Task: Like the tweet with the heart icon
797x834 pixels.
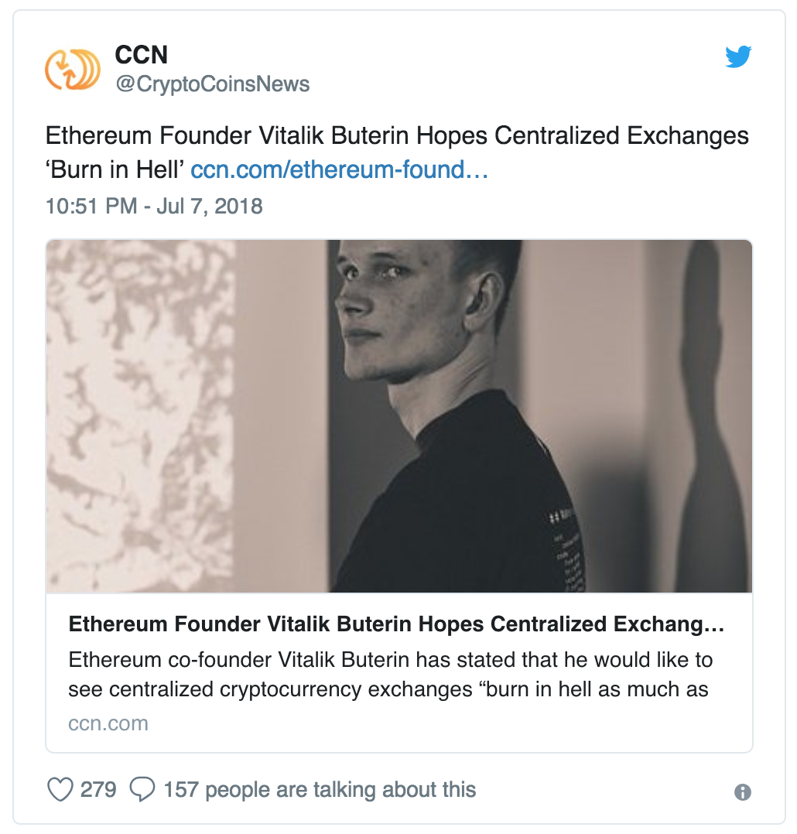Action: [60, 789]
